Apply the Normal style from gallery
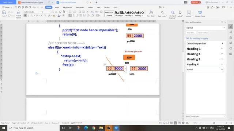 [x=109, y=13]
